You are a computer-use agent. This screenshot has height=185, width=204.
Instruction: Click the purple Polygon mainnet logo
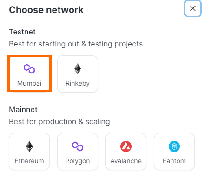pyautogui.click(x=78, y=146)
